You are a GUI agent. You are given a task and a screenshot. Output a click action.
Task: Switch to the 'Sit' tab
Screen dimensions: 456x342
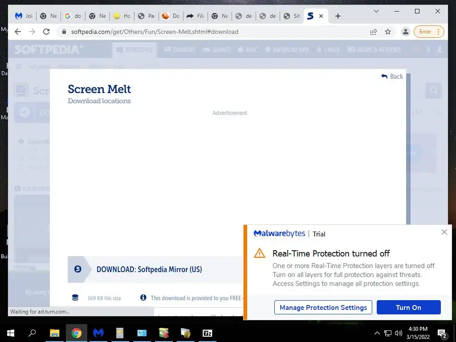point(292,16)
